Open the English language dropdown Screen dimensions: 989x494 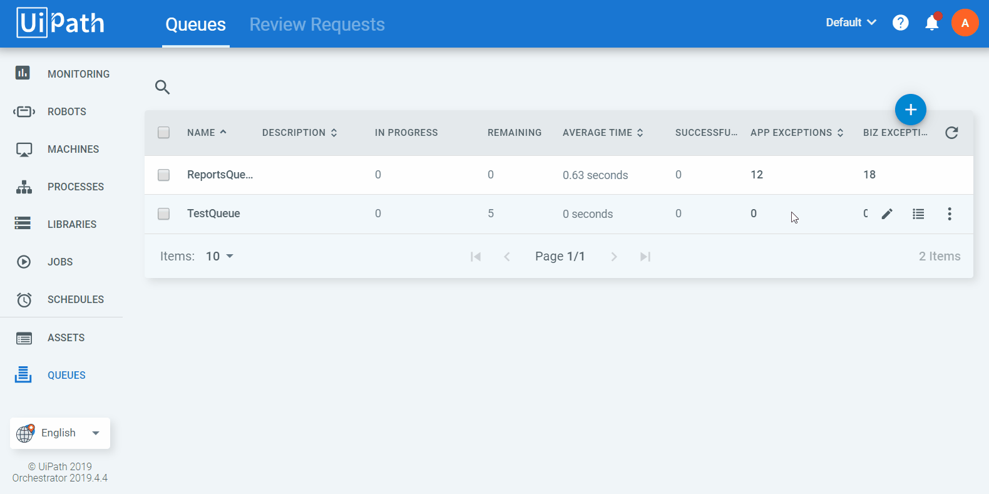click(60, 433)
